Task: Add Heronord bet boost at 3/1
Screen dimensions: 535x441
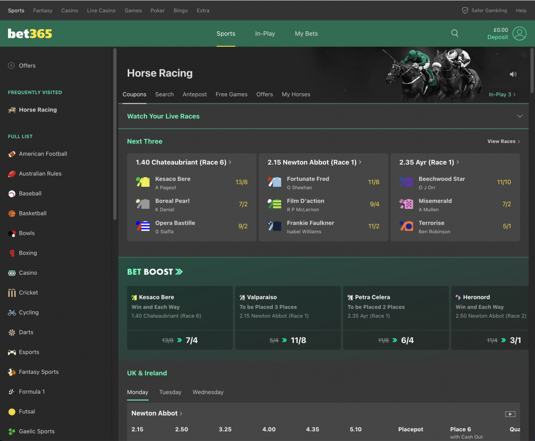Action: (x=490, y=340)
